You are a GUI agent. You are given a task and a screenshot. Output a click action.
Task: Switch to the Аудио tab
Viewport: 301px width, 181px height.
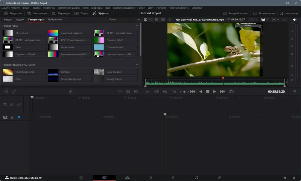pyautogui.click(x=20, y=19)
